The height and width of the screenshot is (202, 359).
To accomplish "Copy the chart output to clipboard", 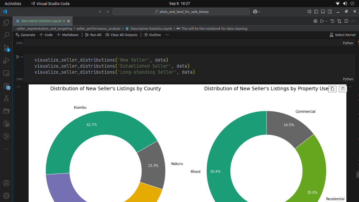I will (x=332, y=89).
